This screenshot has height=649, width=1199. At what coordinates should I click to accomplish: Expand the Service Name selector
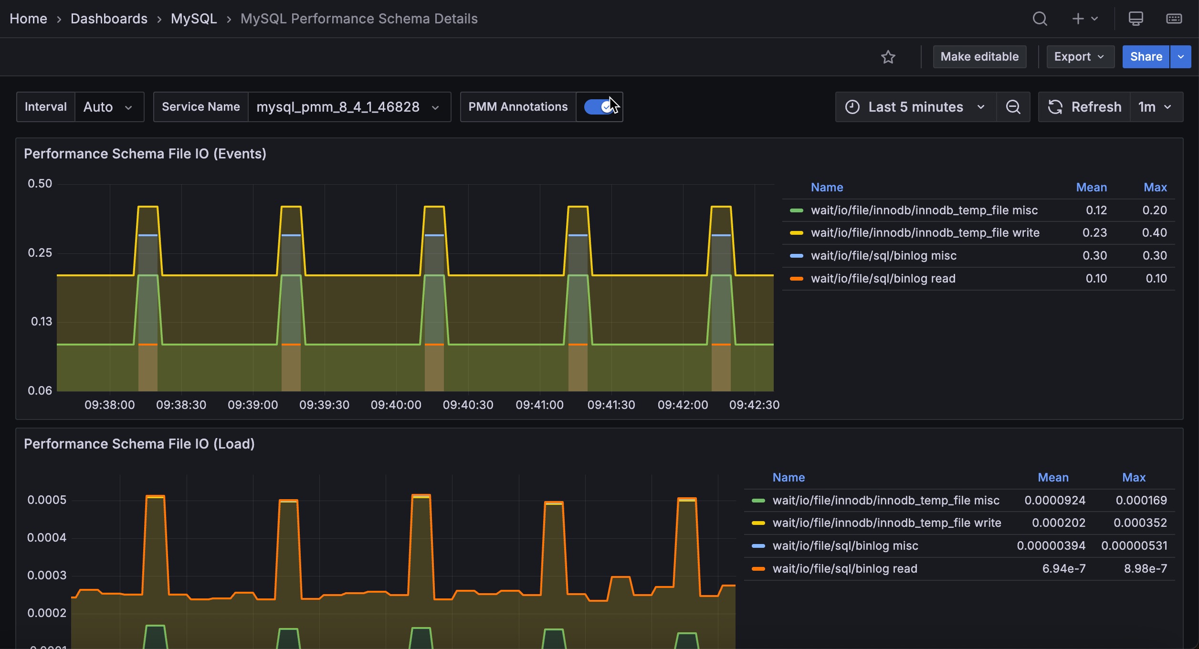pos(348,107)
